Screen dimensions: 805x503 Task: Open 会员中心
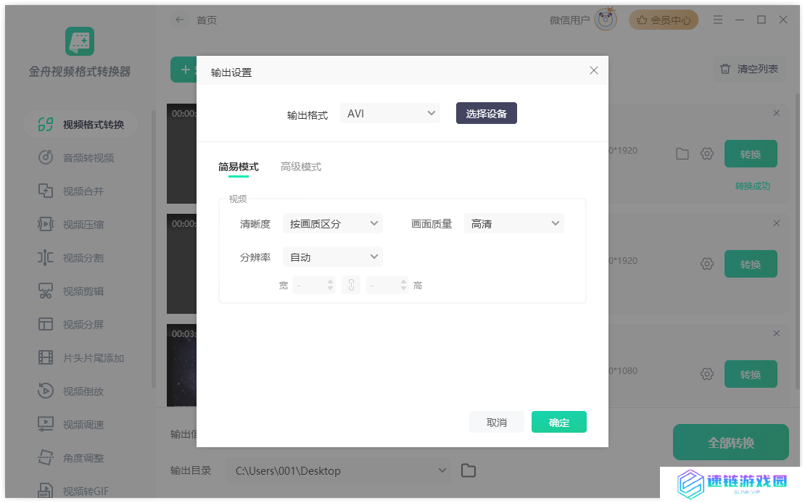(664, 20)
